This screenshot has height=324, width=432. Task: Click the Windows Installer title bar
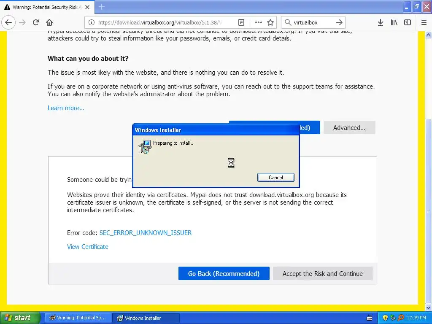click(x=216, y=130)
